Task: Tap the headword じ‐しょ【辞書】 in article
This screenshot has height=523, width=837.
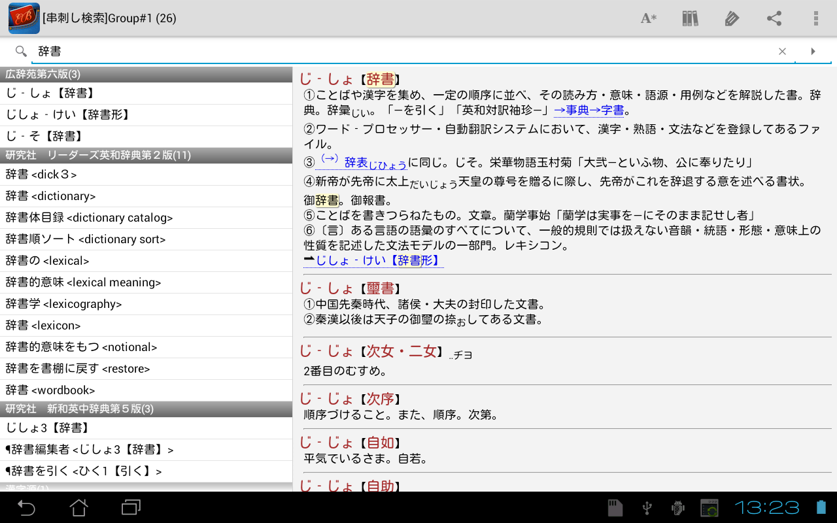Action: tap(350, 79)
